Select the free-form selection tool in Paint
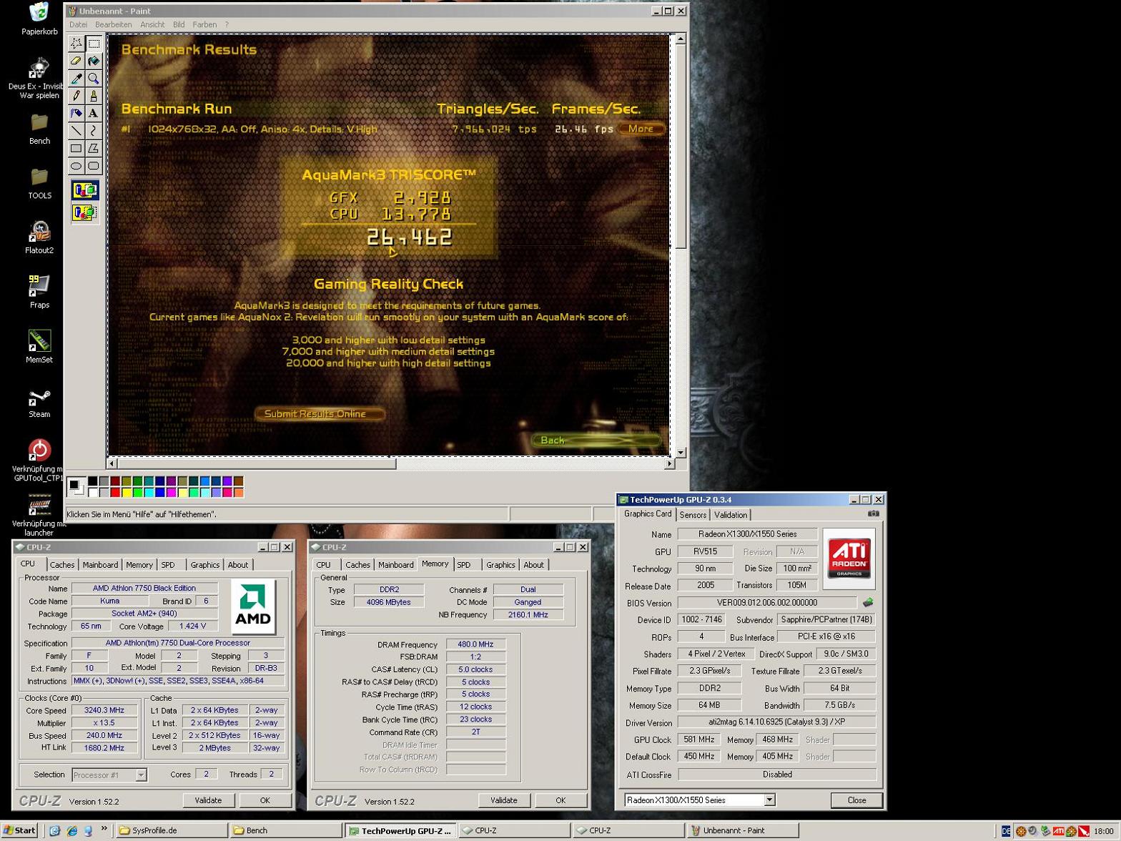The height and width of the screenshot is (841, 1121). 76,44
